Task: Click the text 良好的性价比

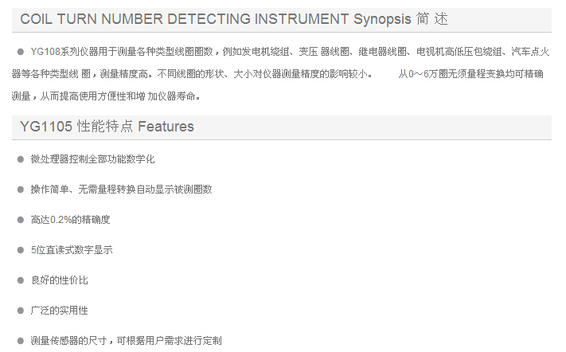Action: 59,280
